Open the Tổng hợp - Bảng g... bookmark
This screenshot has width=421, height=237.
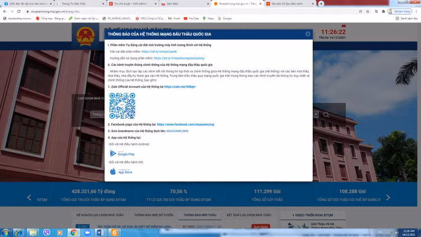[51, 19]
